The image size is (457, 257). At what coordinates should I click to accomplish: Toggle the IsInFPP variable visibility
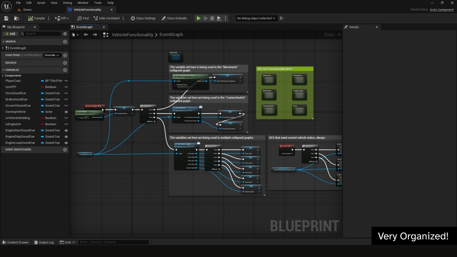(66, 87)
